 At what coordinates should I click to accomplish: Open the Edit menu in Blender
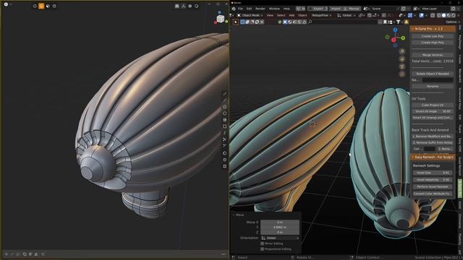249,9
